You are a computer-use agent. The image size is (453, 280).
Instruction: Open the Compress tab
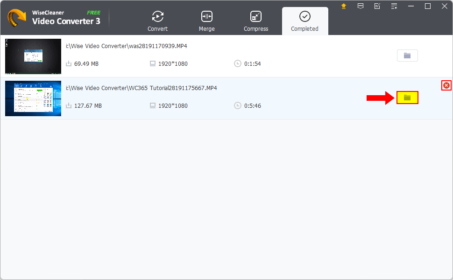[x=256, y=21]
